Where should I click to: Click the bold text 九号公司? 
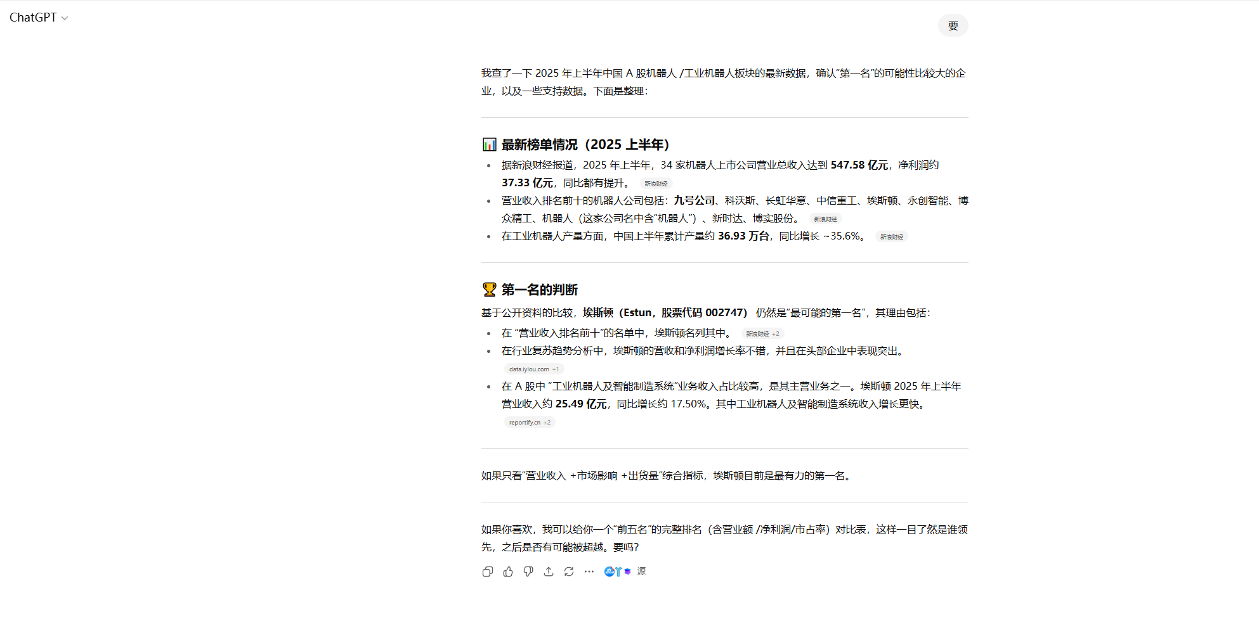tap(694, 200)
